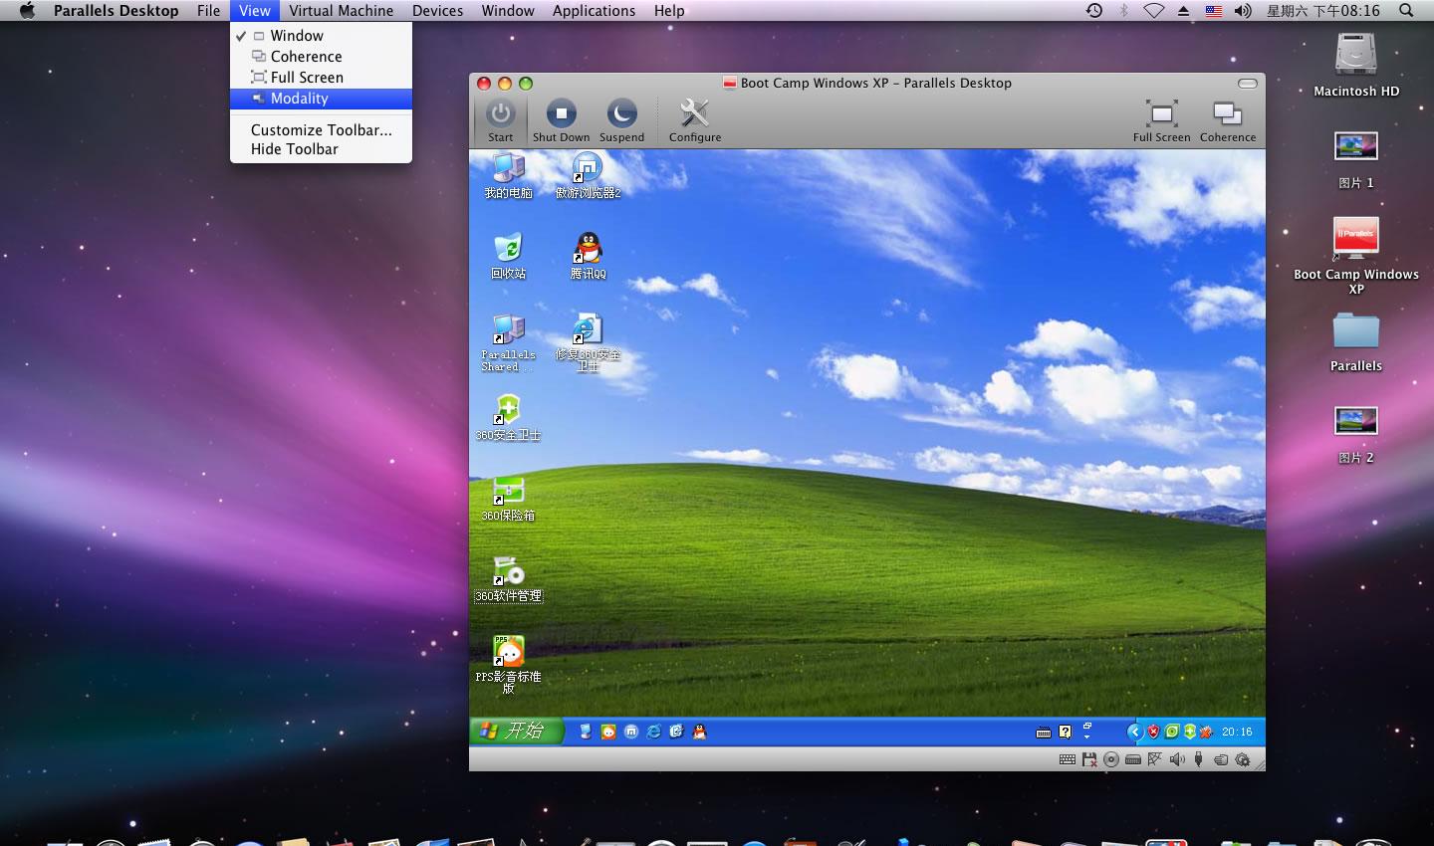Click the Coherence toolbar icon
This screenshot has width=1434, height=846.
pyautogui.click(x=1227, y=120)
